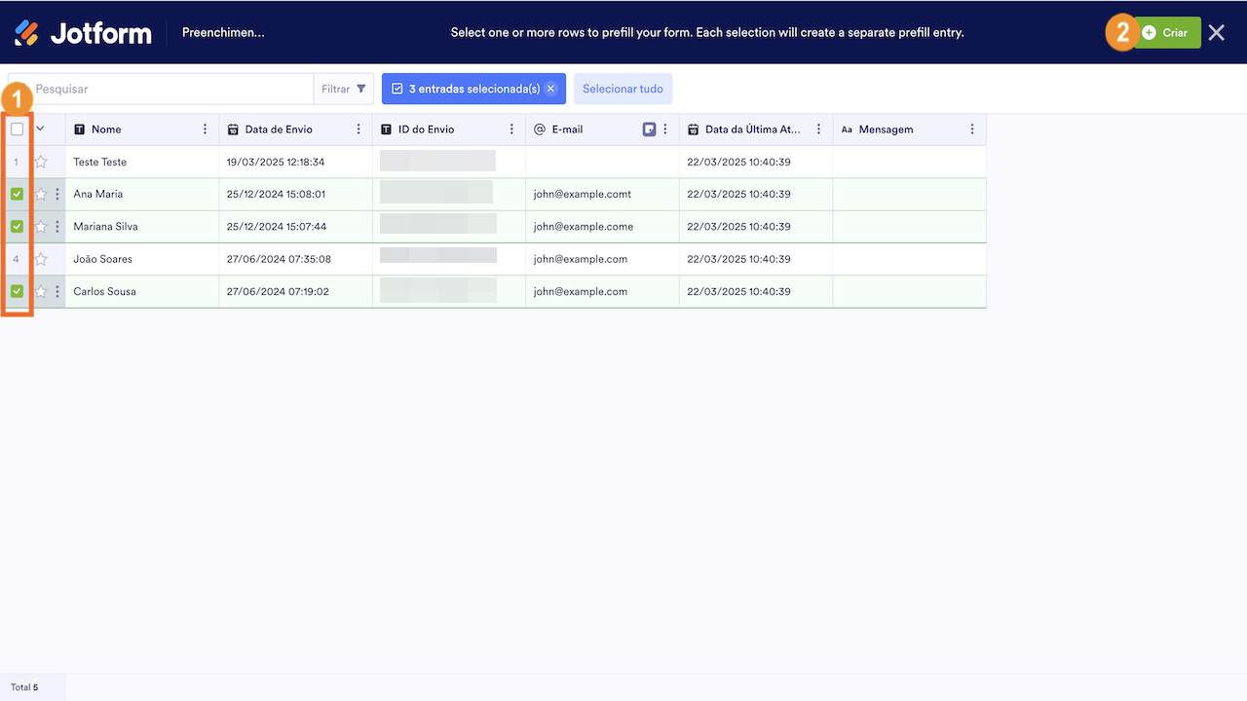Click the text-type icon in ID do Envio header
Screen dimensions: 1247x701
[387, 129]
